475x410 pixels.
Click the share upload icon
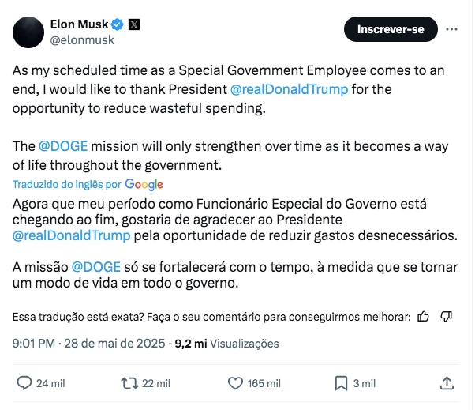coord(447,383)
